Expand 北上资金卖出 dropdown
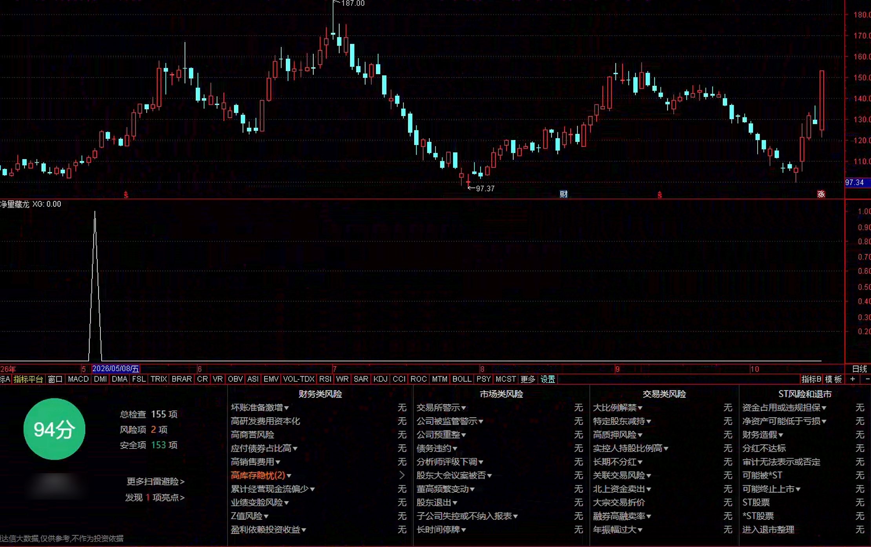The height and width of the screenshot is (547, 871). click(622, 489)
